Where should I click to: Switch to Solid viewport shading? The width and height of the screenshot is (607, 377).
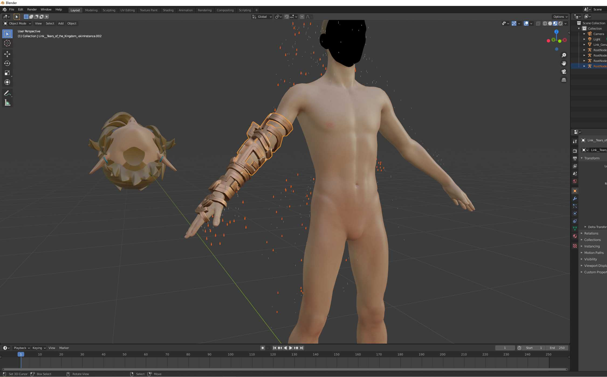(550, 23)
